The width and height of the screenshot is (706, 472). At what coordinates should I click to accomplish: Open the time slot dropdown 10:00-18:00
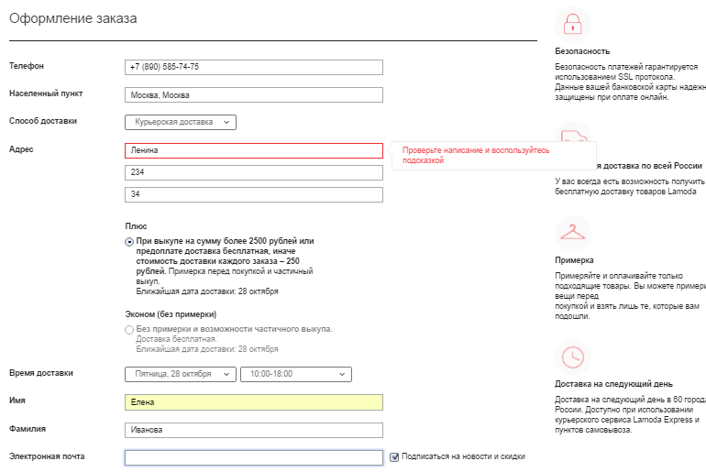296,374
